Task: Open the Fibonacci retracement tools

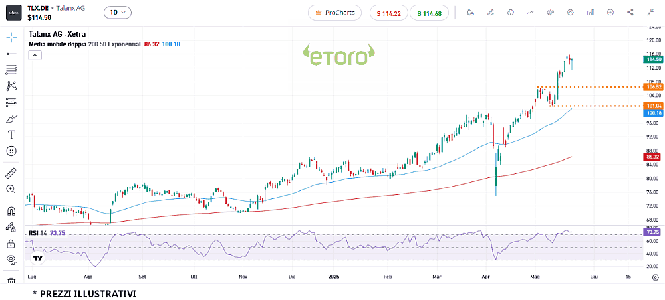Action: (11, 70)
